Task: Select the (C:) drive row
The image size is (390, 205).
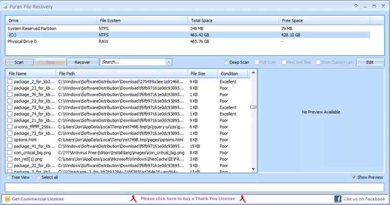Action: click(188, 35)
